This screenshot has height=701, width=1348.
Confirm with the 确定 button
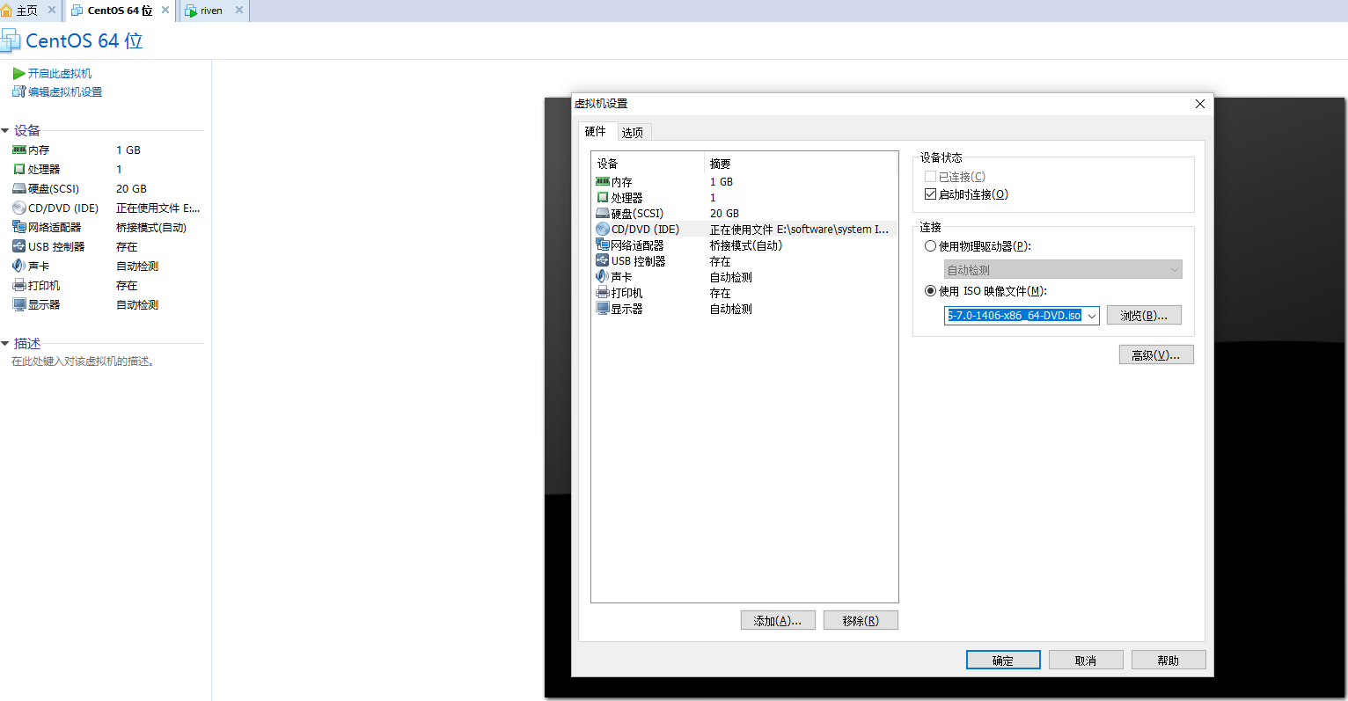tap(1003, 661)
